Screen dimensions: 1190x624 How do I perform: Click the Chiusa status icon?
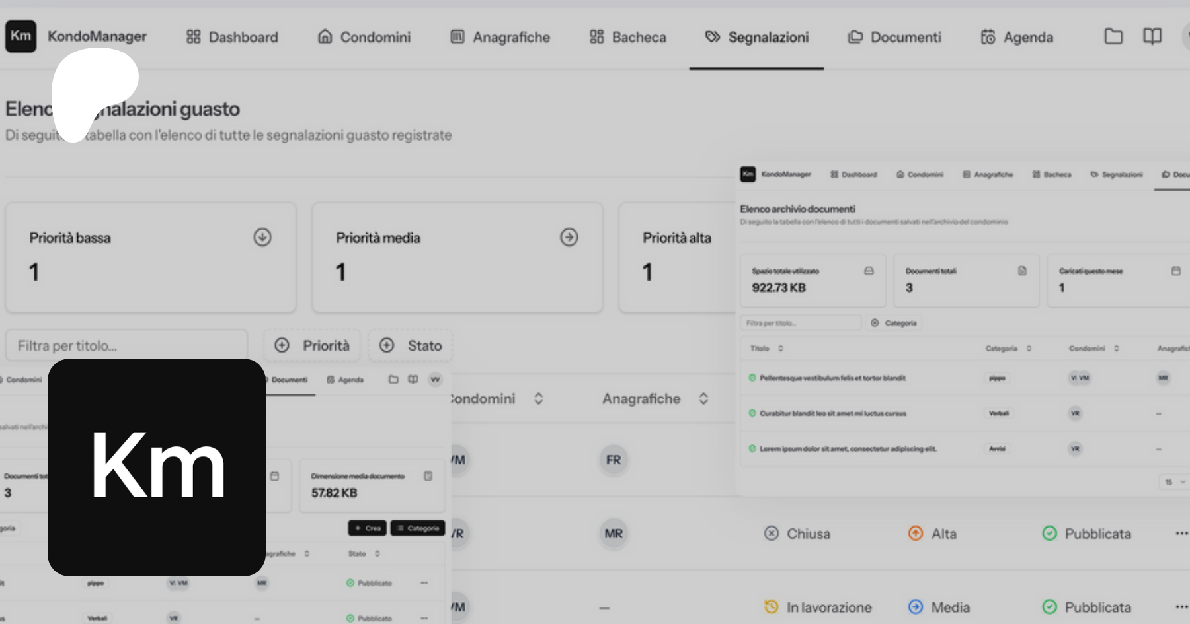point(771,533)
